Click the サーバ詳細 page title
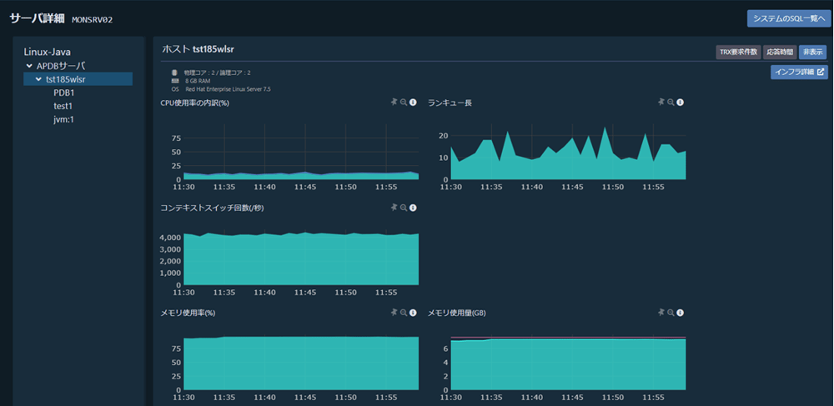834x406 pixels. (x=37, y=18)
